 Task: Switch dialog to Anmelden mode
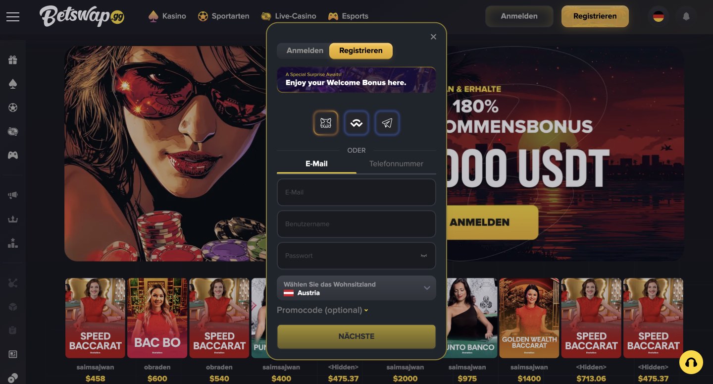(x=305, y=51)
